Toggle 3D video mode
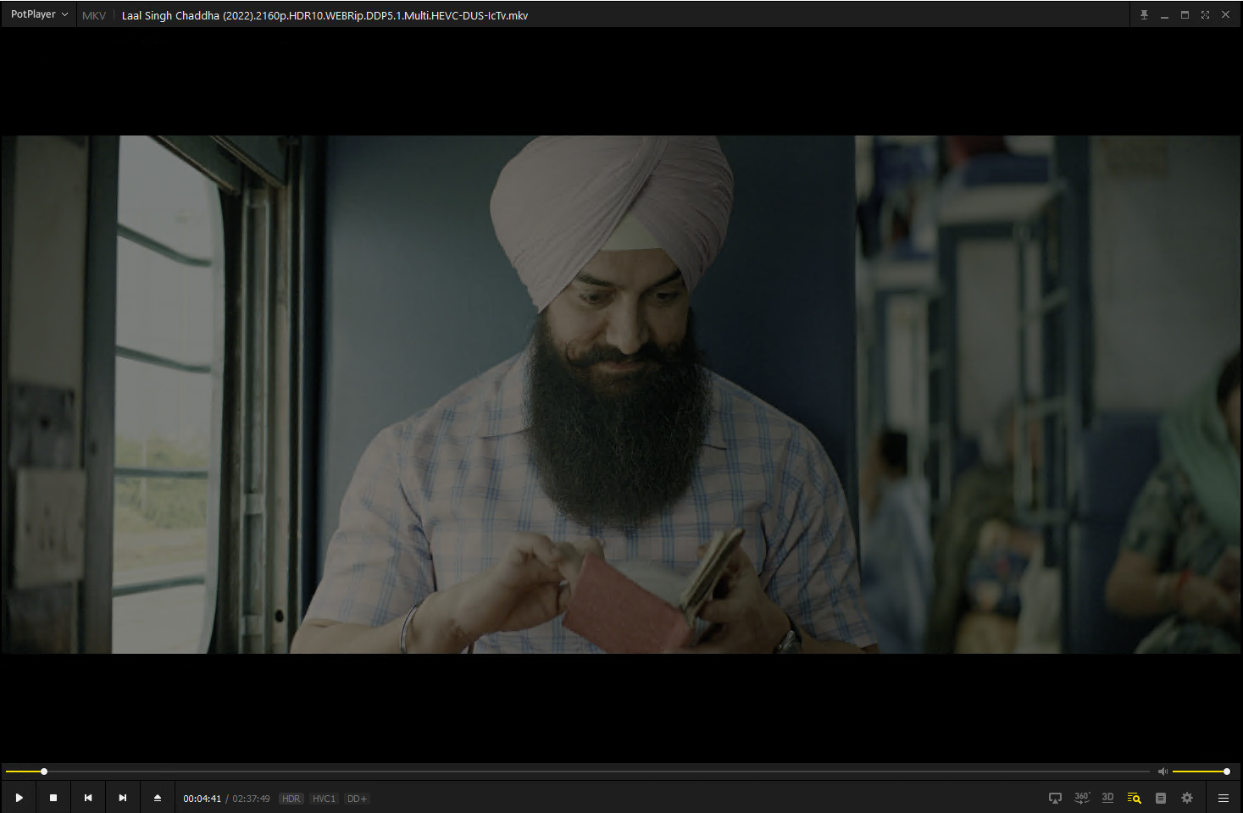1243x813 pixels. click(1107, 798)
